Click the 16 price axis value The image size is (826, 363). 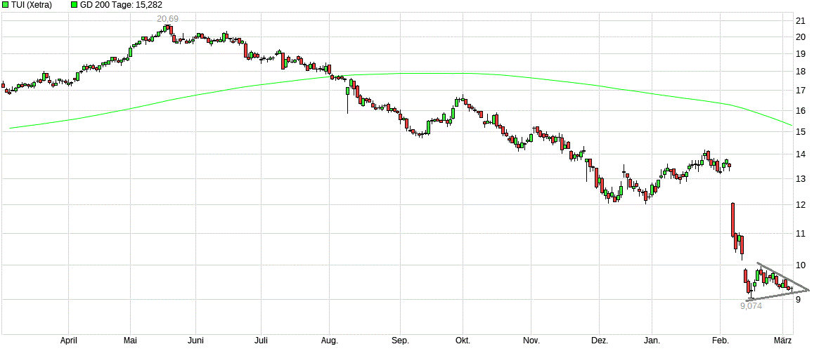point(800,110)
